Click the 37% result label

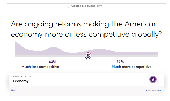pyautogui.click(x=120, y=62)
